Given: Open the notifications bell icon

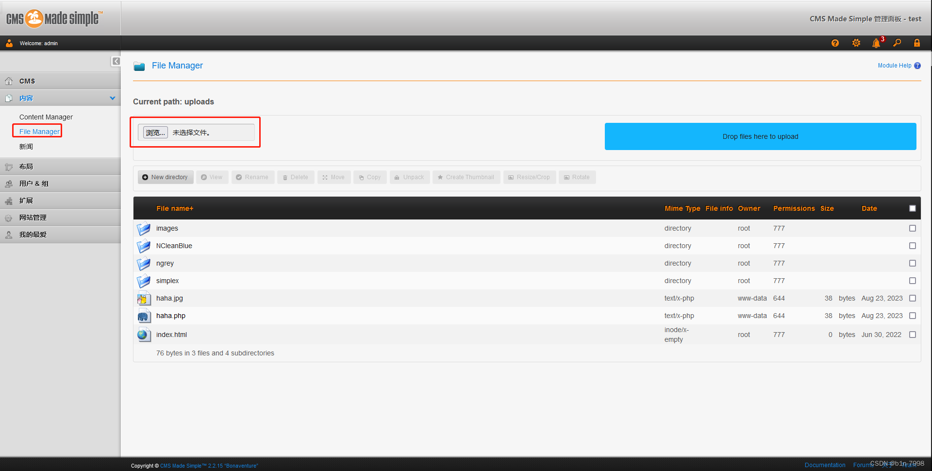Looking at the screenshot, I should [877, 43].
